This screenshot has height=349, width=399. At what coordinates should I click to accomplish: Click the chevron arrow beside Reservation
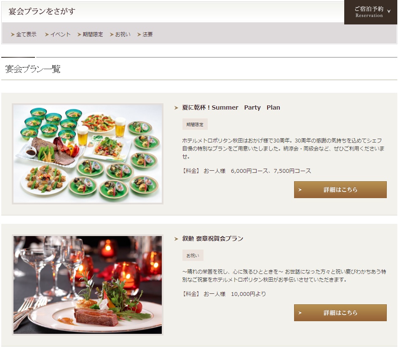[x=389, y=11]
